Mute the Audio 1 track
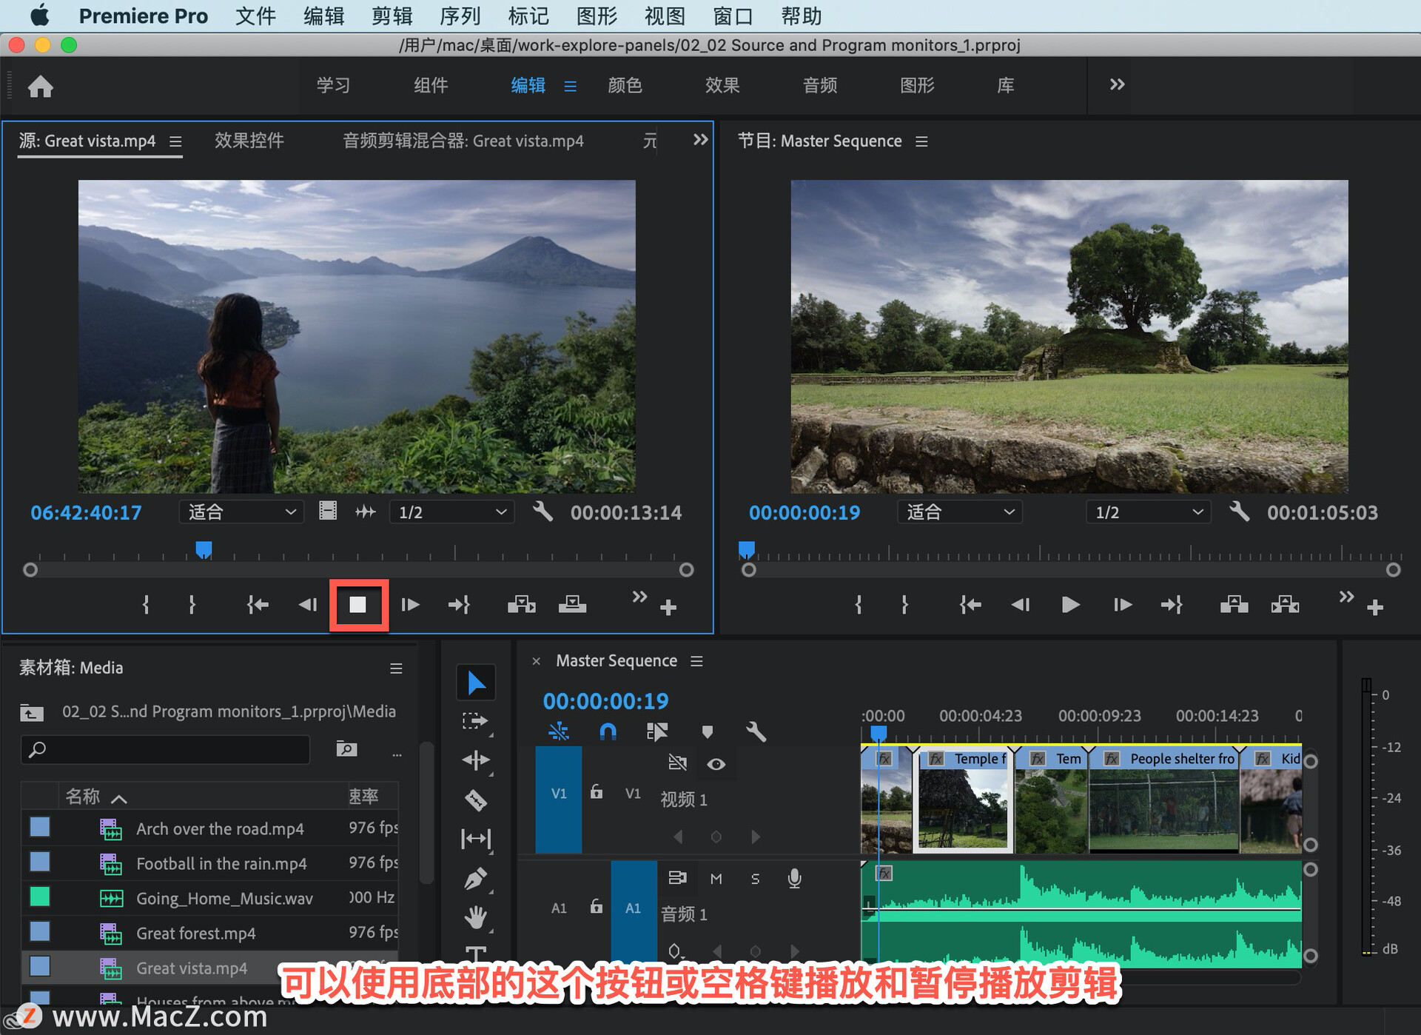 716,879
